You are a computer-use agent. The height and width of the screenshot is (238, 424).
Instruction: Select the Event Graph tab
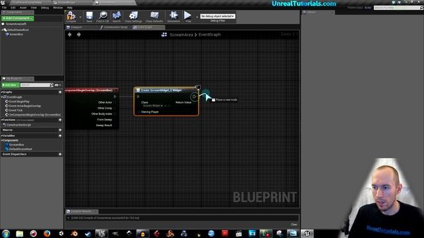[x=148, y=27]
